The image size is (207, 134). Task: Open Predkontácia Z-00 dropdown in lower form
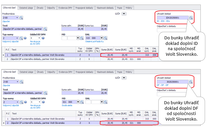17,82
